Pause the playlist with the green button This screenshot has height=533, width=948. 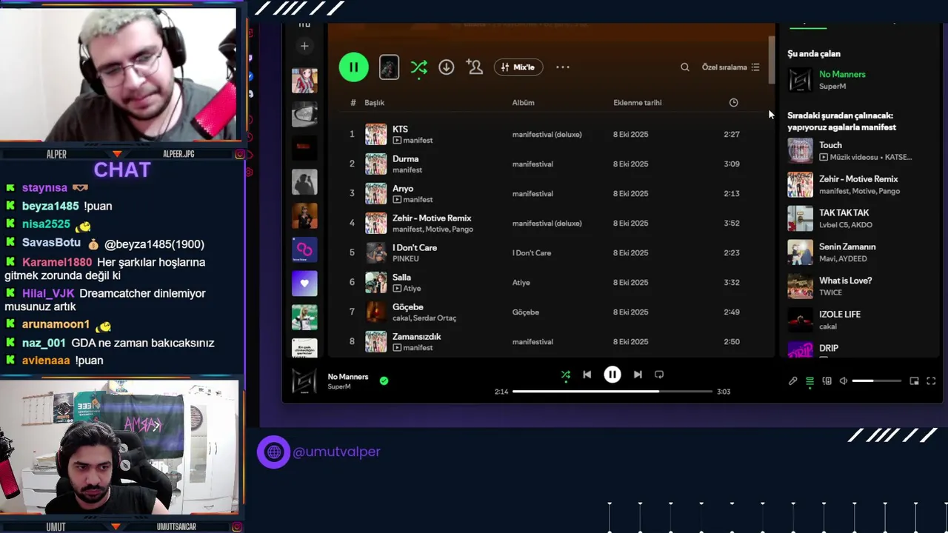coord(353,67)
